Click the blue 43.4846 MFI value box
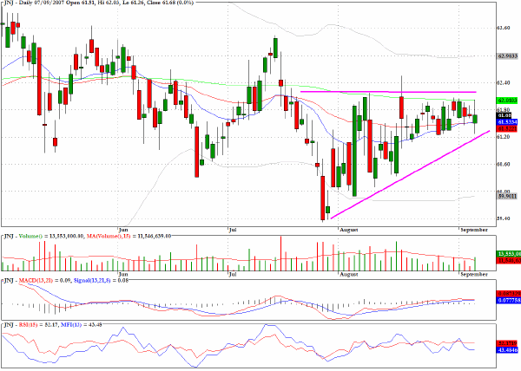The height and width of the screenshot is (371, 521). (x=508, y=350)
